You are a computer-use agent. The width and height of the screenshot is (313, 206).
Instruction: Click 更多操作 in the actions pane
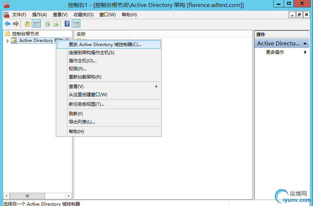(275, 52)
